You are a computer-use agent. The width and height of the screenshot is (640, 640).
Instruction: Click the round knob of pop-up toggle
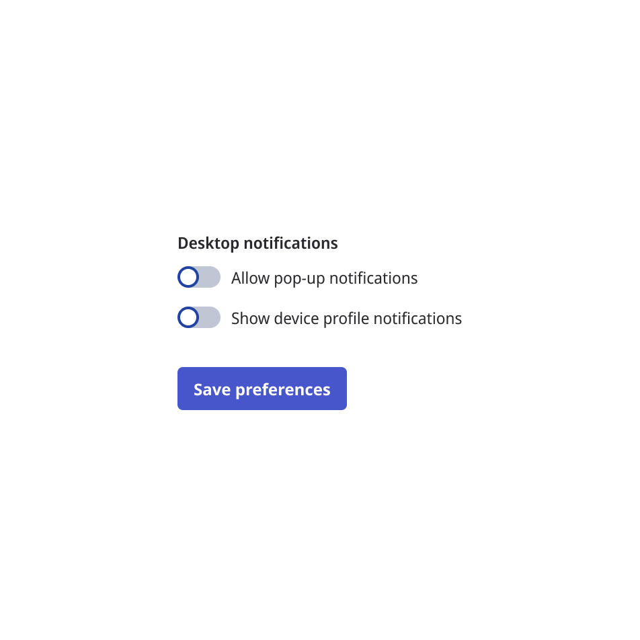coord(189,277)
